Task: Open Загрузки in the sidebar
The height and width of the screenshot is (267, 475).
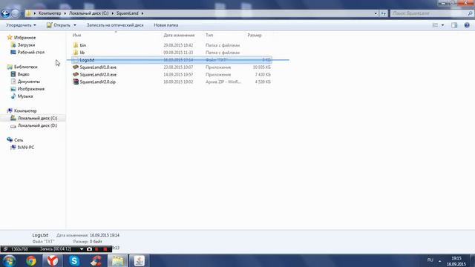Action: (x=26, y=44)
